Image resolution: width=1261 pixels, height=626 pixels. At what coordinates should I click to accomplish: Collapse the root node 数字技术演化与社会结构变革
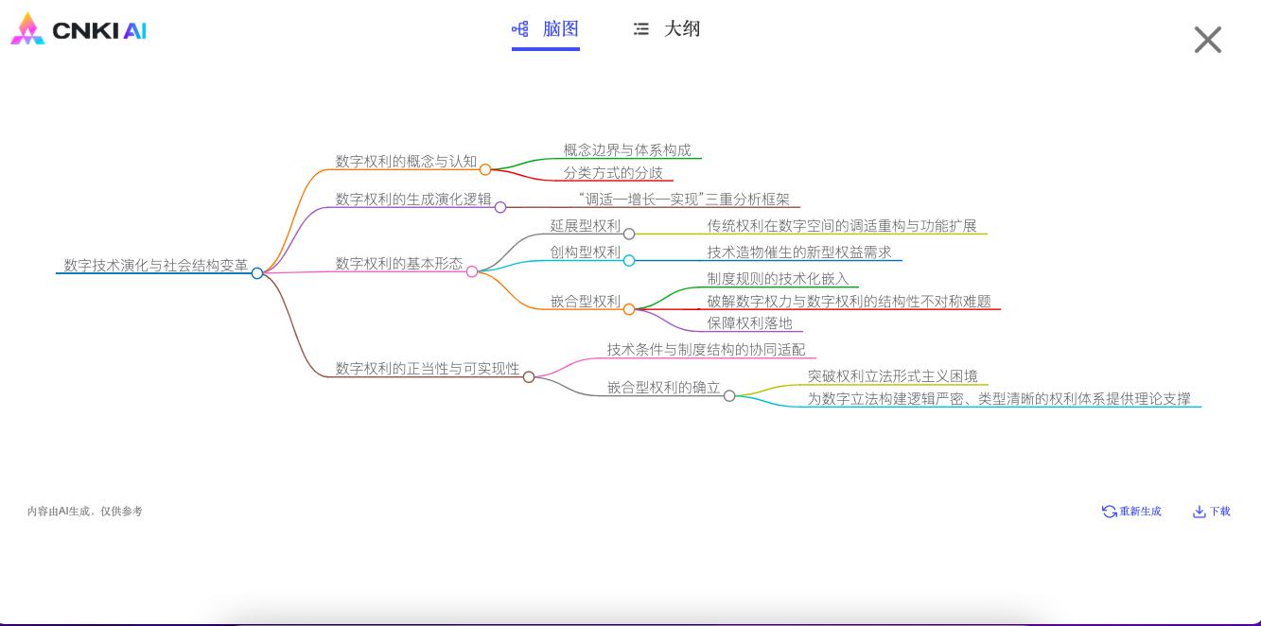[257, 273]
